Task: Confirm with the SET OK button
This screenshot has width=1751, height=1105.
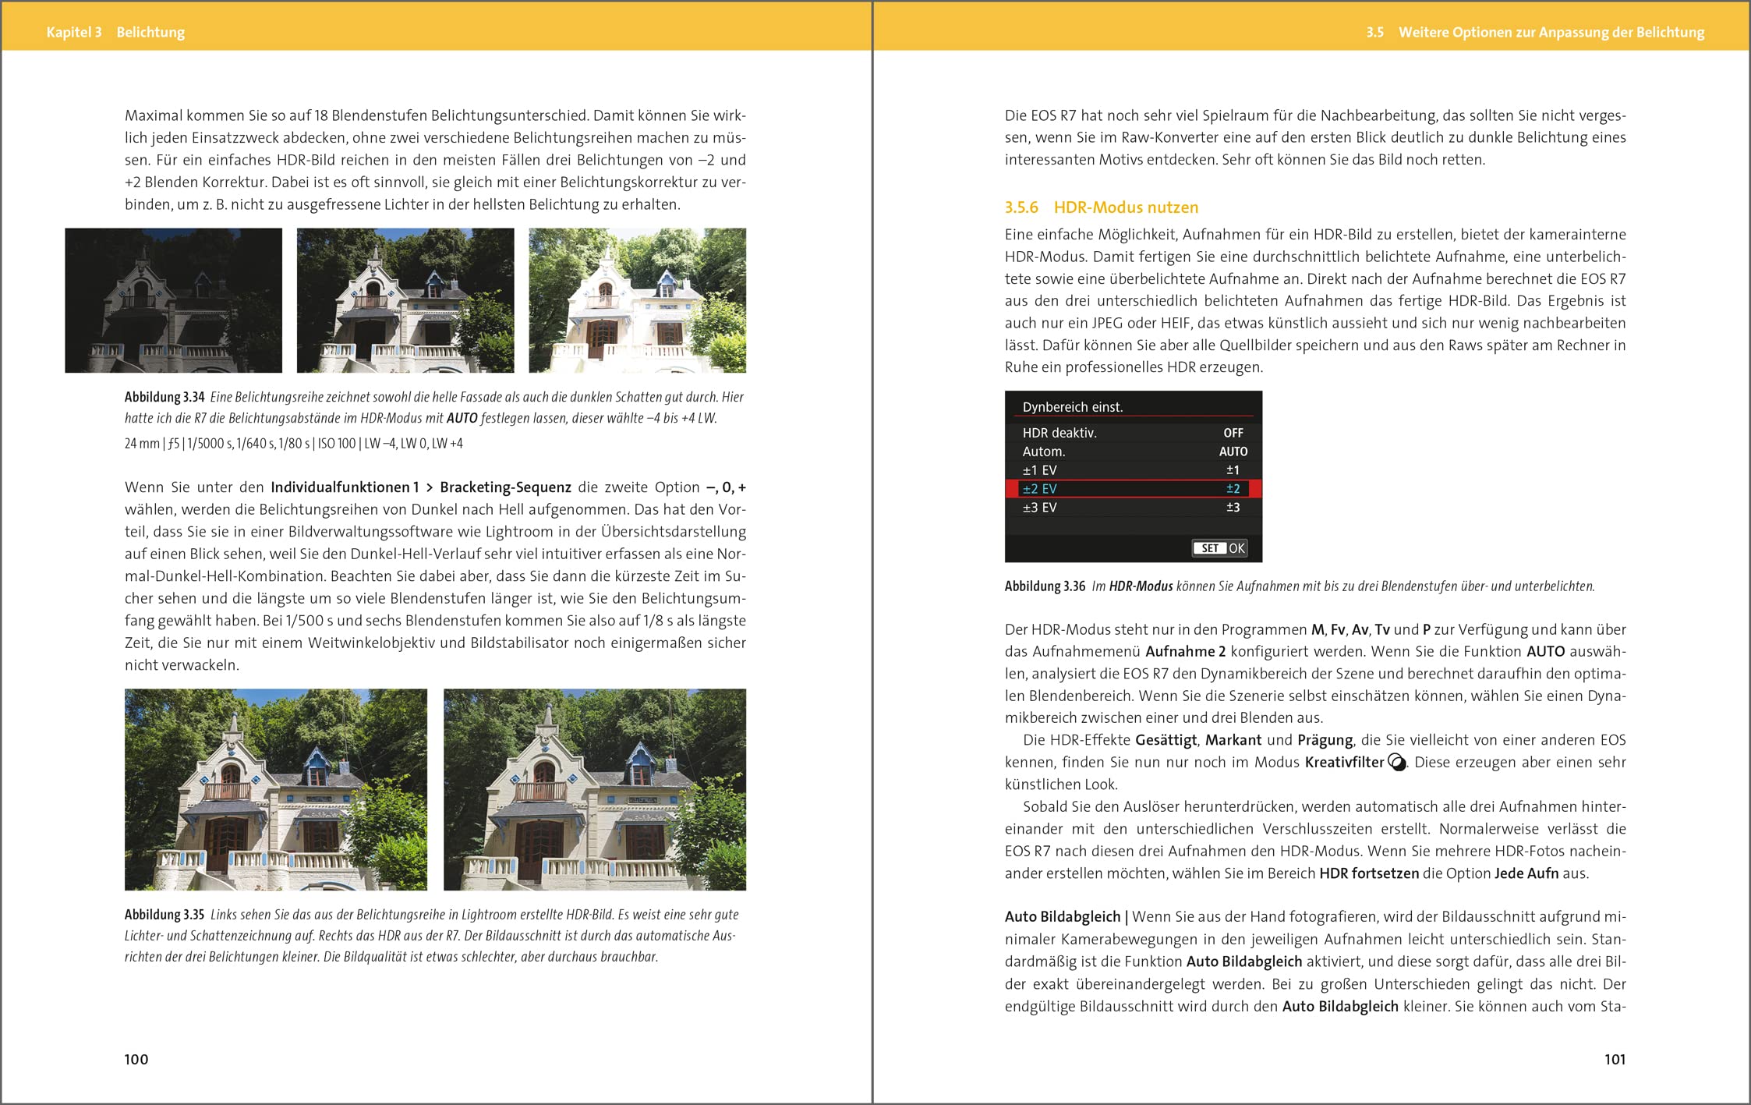Action: coord(1219,548)
